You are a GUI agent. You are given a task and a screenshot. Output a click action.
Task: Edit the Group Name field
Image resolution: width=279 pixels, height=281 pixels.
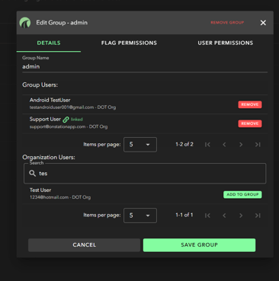tap(145, 66)
